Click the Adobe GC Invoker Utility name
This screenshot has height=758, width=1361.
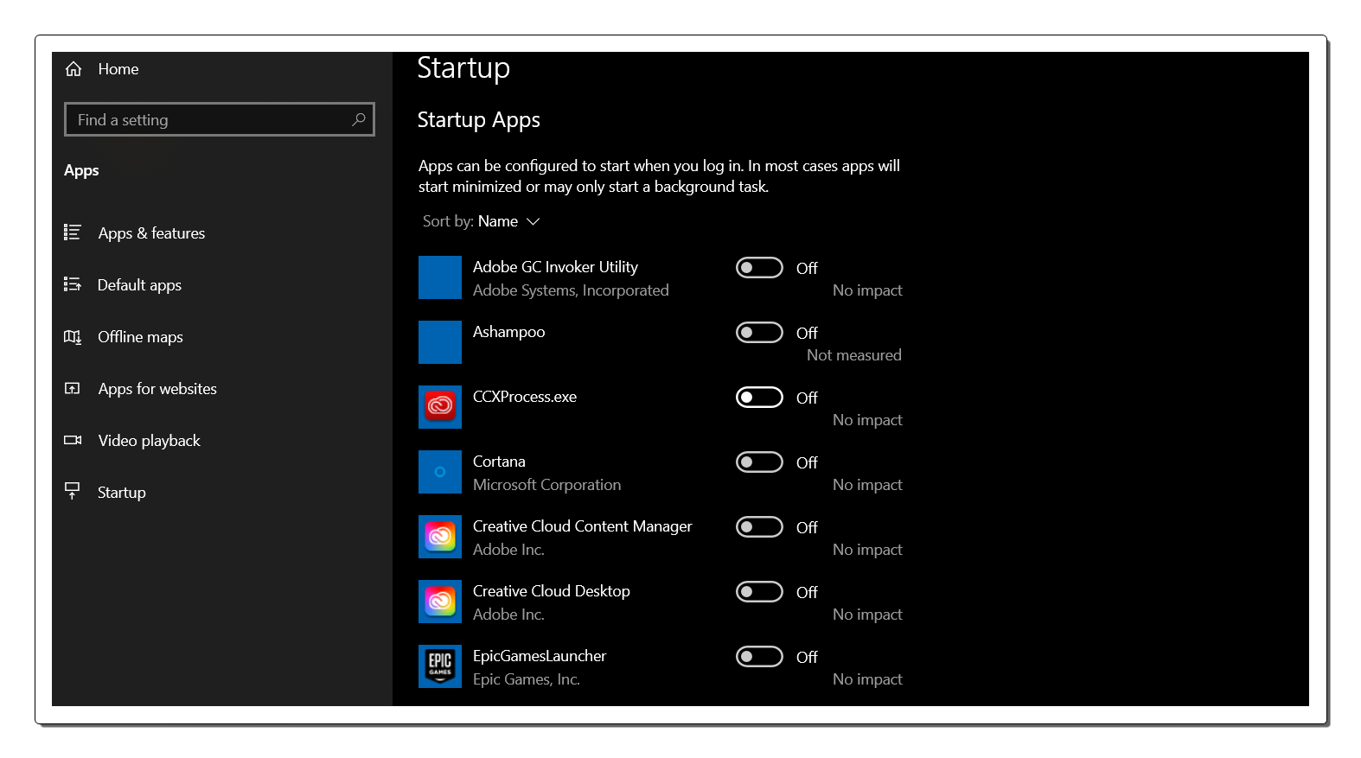pyautogui.click(x=555, y=267)
